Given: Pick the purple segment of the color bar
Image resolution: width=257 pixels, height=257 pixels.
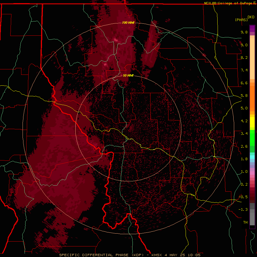Looking at the screenshot, I should pyautogui.click(x=252, y=29).
